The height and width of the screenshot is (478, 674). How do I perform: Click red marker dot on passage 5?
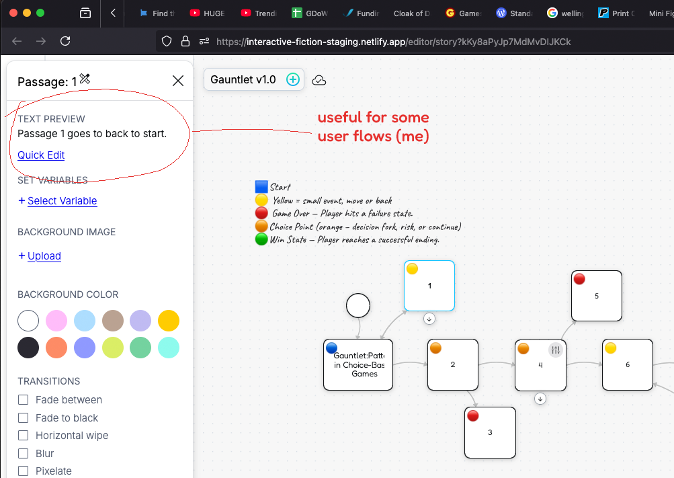click(x=579, y=279)
